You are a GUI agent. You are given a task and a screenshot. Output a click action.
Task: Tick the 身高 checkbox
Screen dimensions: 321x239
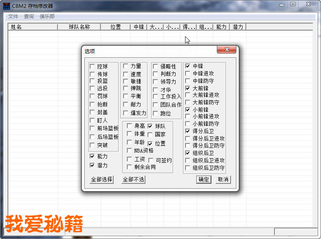pyautogui.click(x=129, y=126)
